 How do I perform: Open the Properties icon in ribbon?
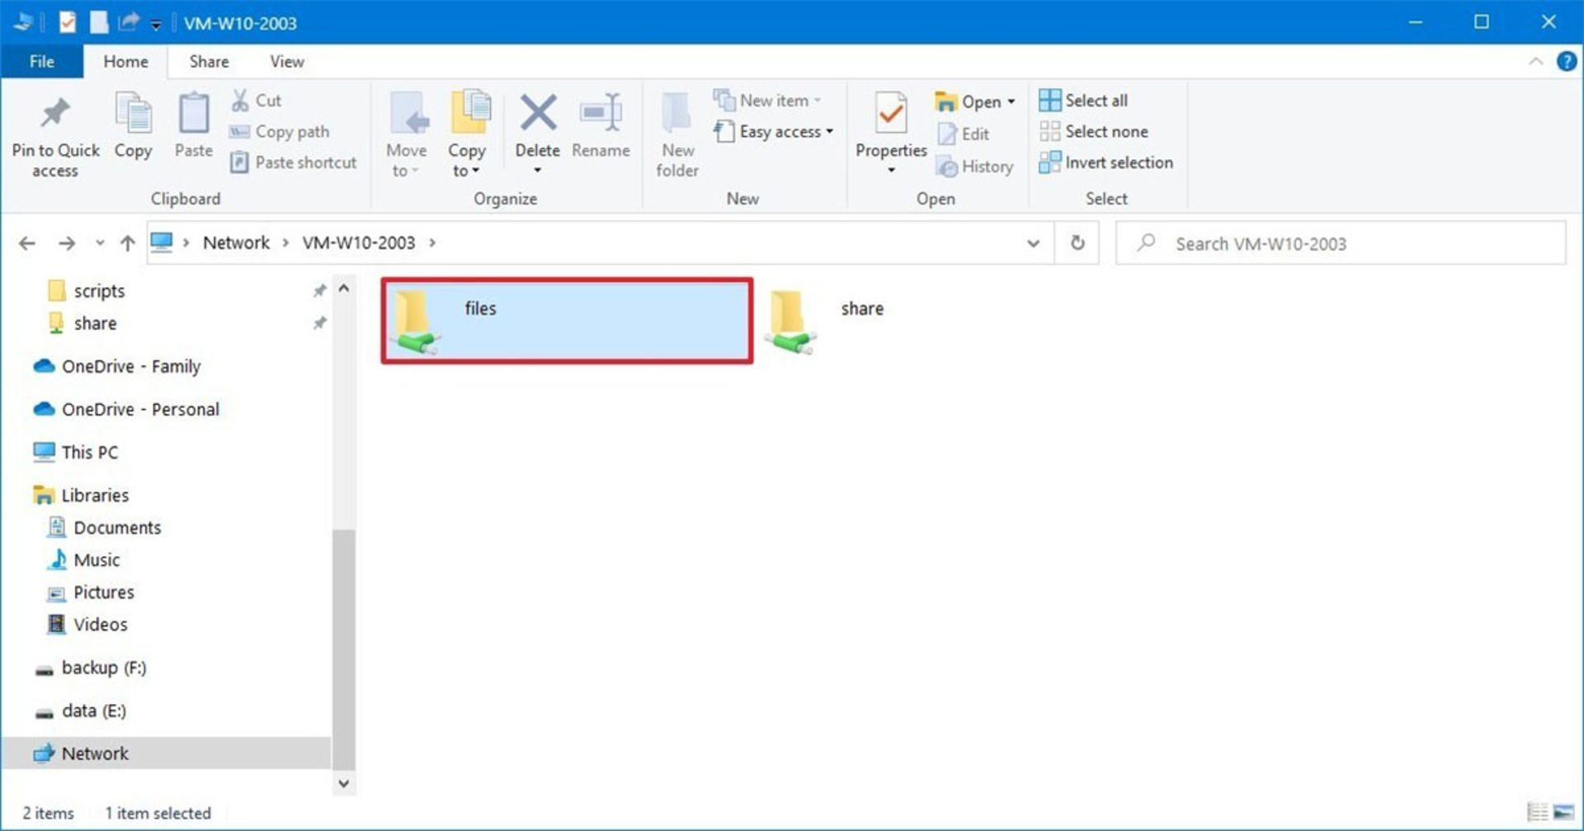[x=890, y=115]
